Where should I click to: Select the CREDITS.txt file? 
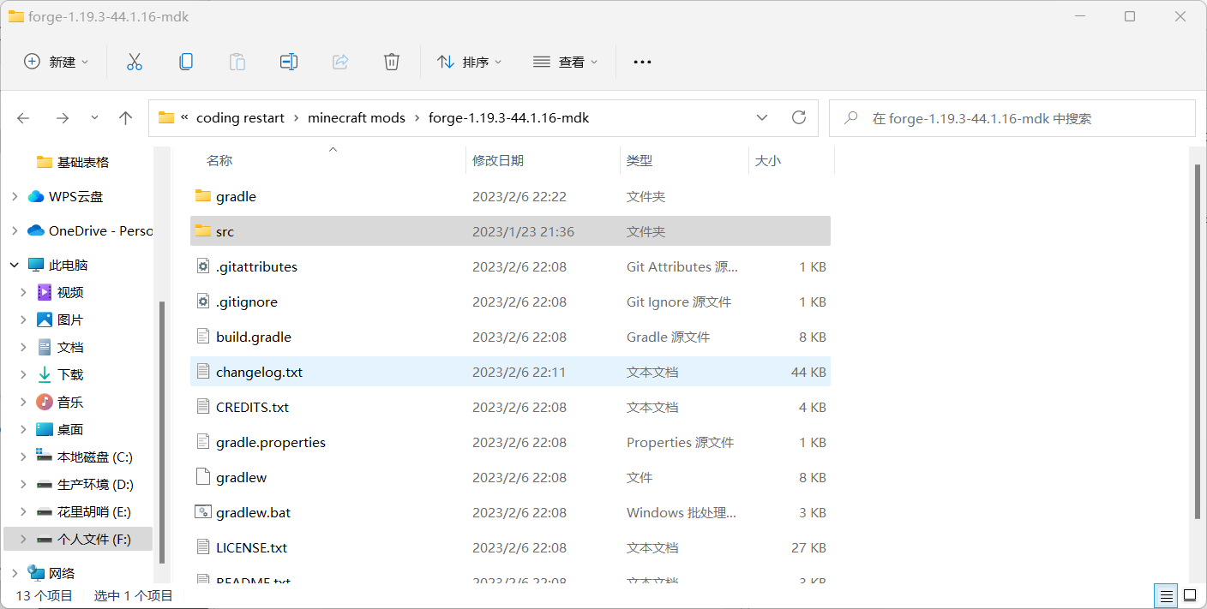510,407
